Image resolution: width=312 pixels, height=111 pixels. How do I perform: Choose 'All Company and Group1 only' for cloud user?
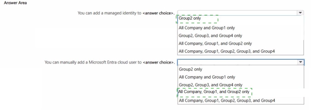[207, 77]
